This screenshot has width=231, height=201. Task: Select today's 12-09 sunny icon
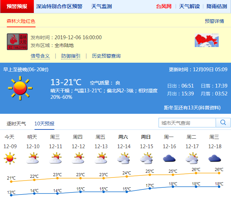pyautogui.click(x=10, y=158)
